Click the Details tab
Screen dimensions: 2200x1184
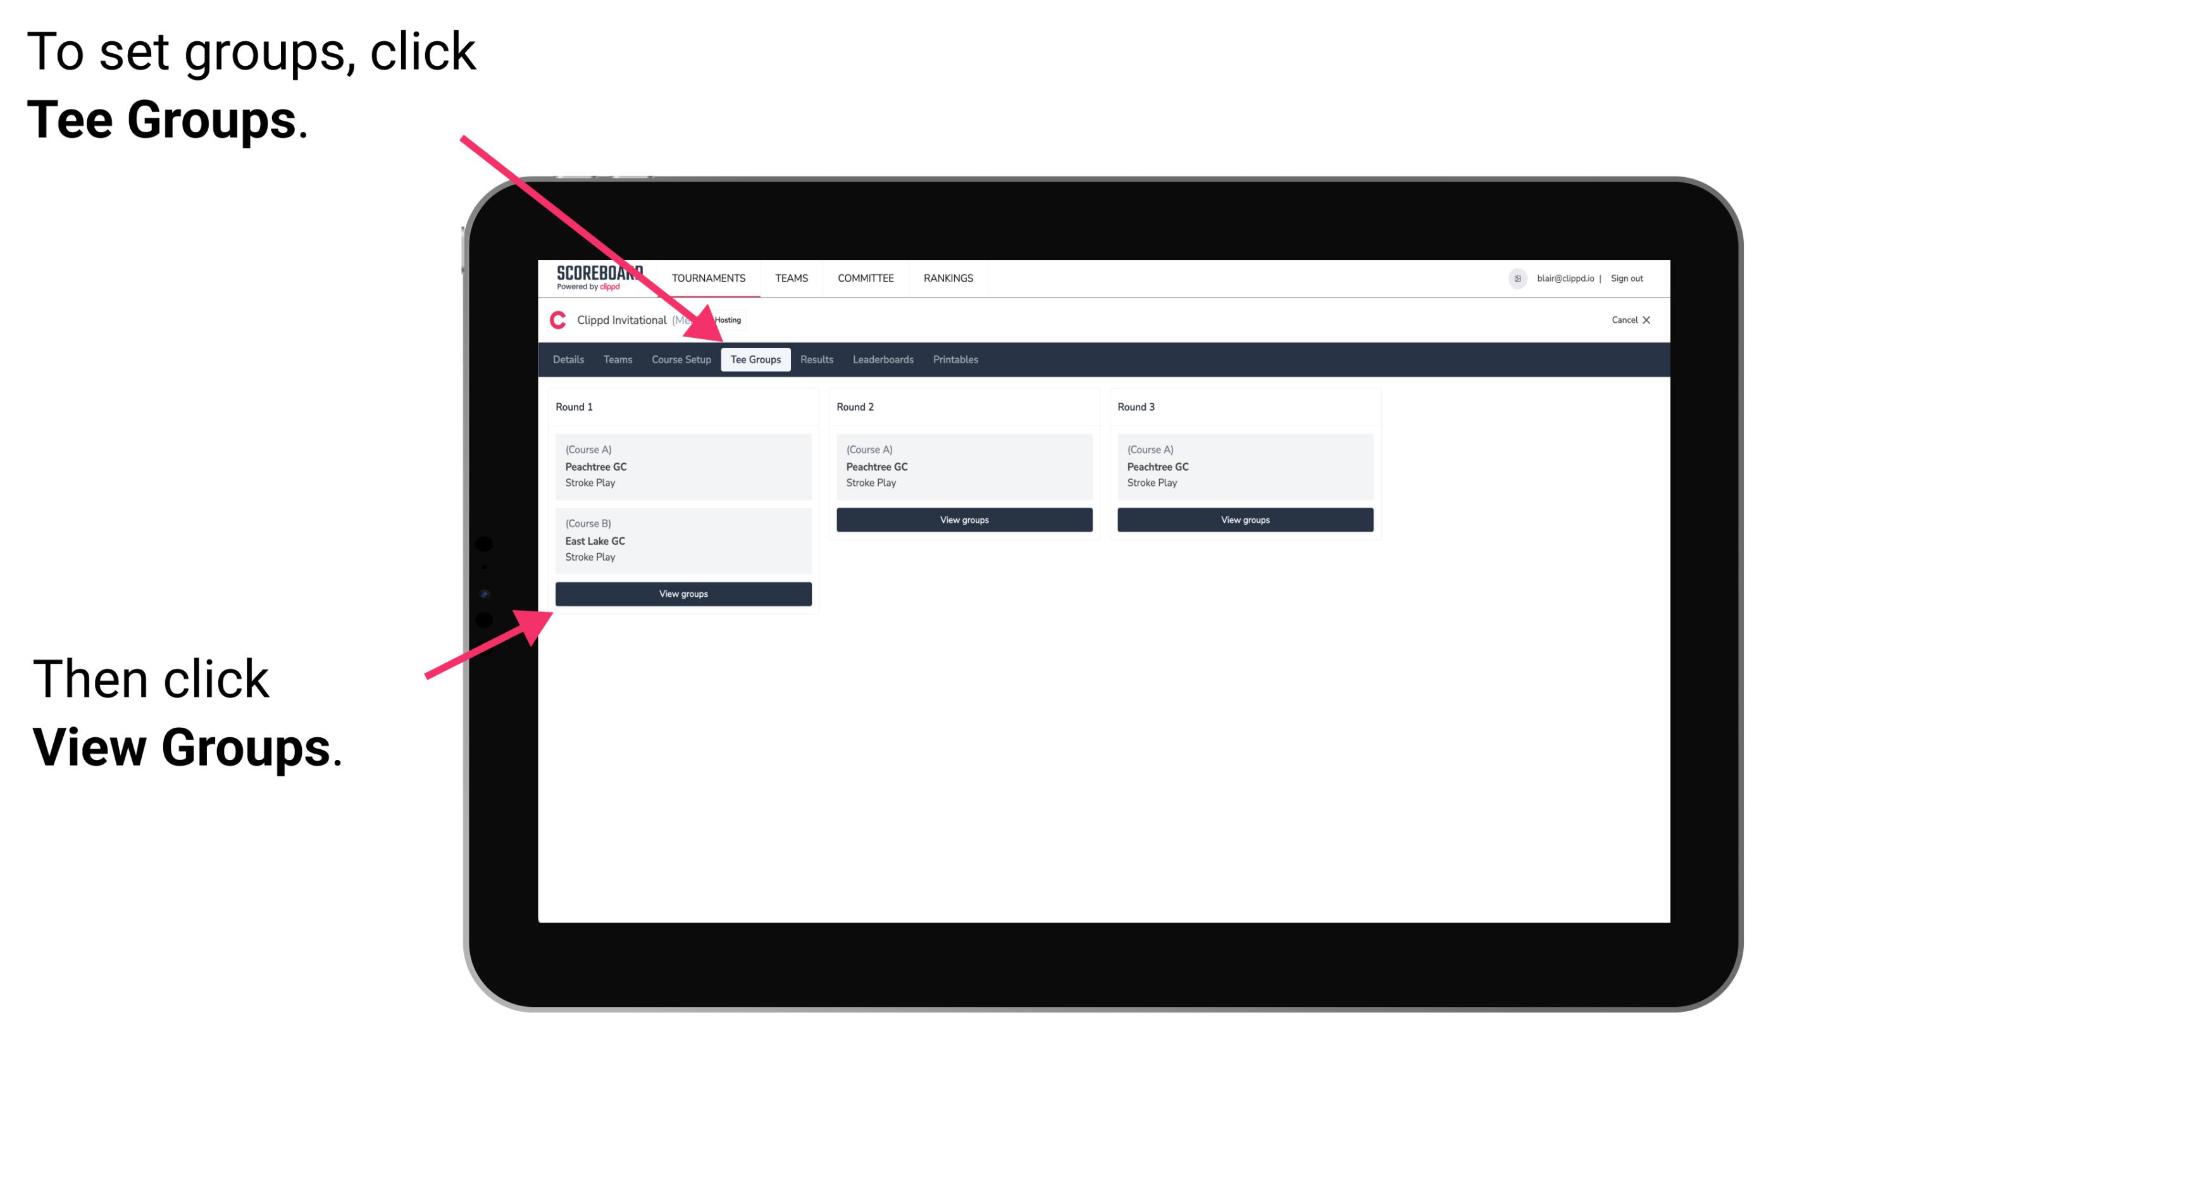click(570, 360)
